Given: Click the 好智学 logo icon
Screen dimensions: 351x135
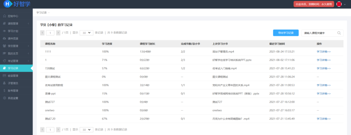Looking at the screenshot, I should tap(8, 4).
